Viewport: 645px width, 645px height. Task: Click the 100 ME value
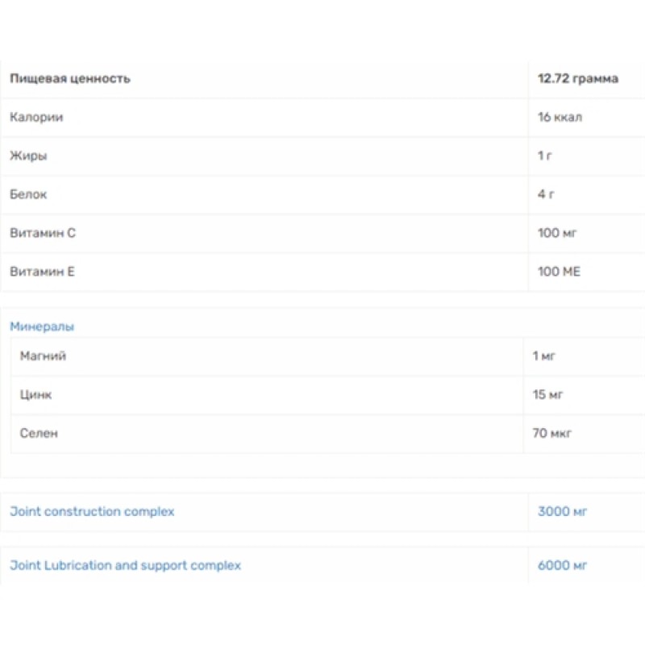pyautogui.click(x=559, y=272)
